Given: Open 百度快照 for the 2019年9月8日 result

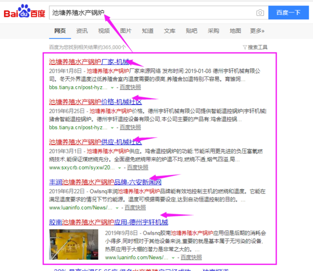Looking at the screenshot, I should click(191, 257).
